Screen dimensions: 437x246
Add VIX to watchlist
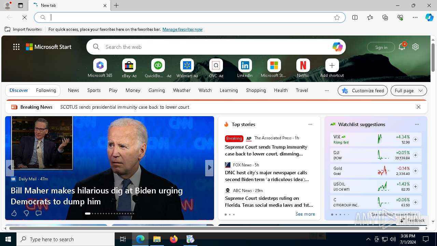(x=415, y=139)
